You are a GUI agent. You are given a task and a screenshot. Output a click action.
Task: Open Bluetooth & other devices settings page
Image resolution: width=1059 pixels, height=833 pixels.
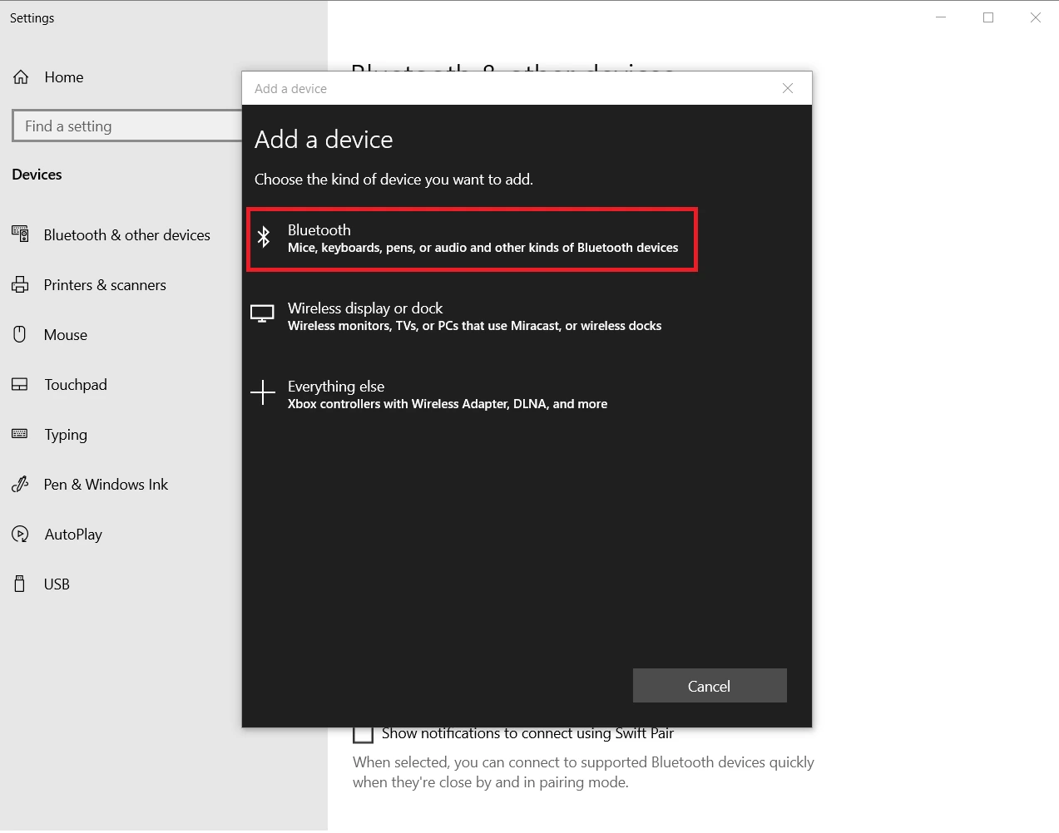coord(126,235)
